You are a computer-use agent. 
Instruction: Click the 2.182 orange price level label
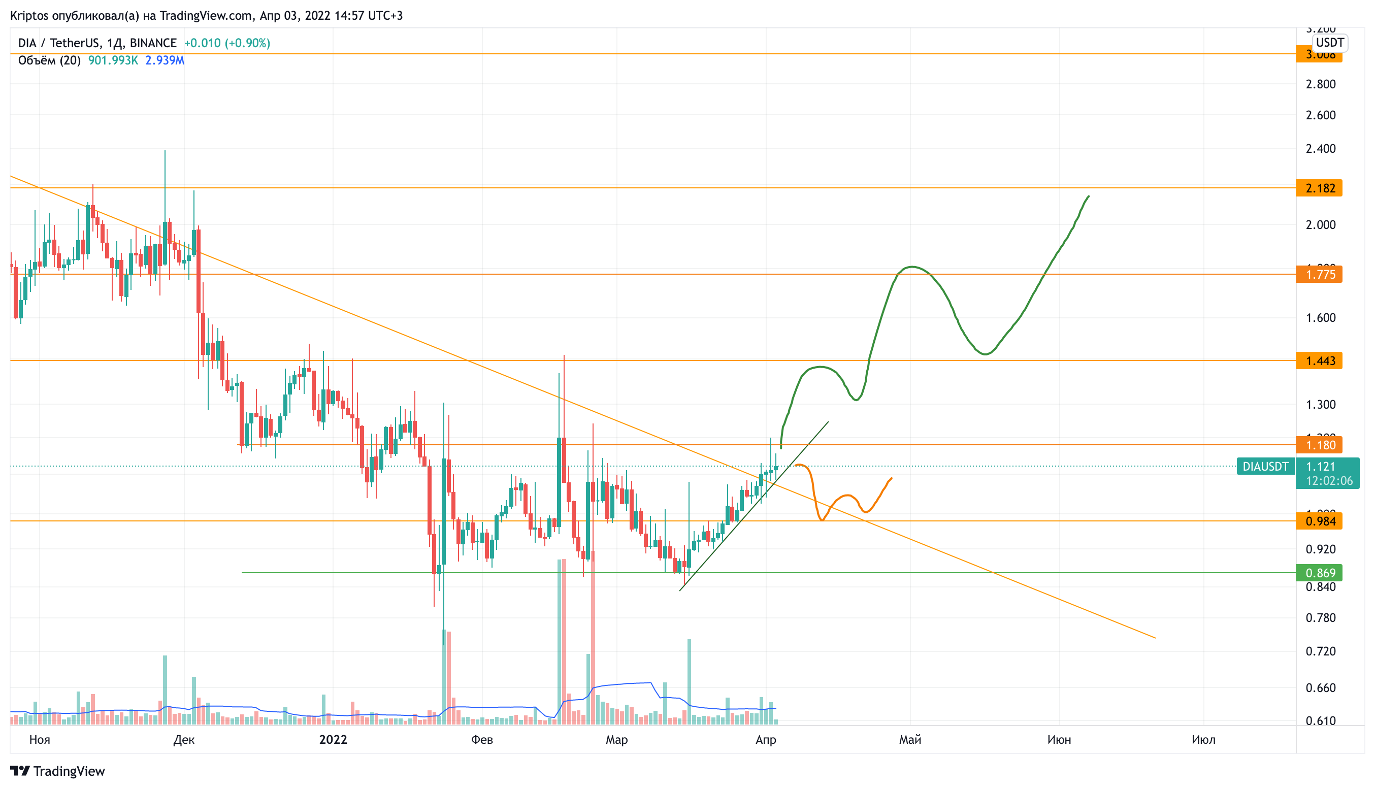1319,188
